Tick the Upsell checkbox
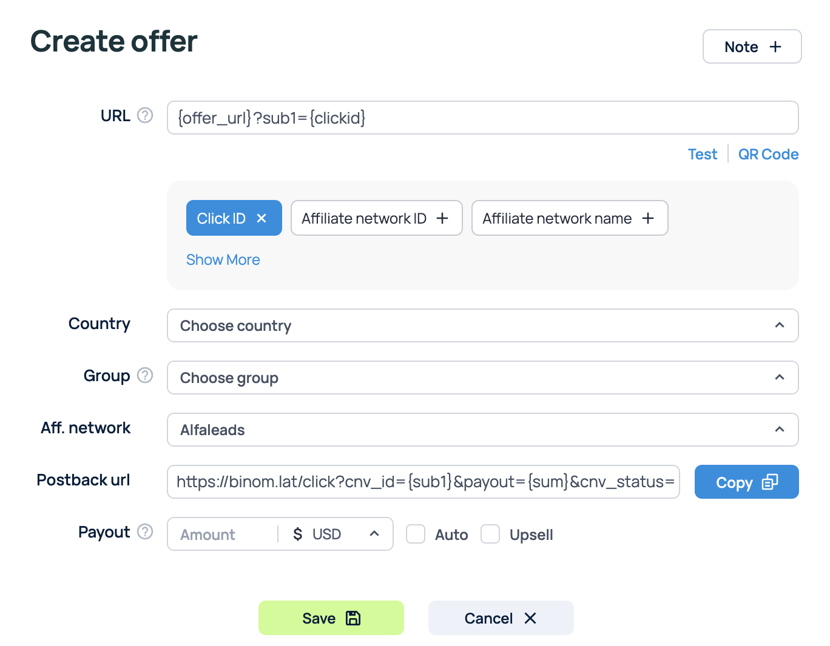This screenshot has height=646, width=830. click(x=490, y=534)
